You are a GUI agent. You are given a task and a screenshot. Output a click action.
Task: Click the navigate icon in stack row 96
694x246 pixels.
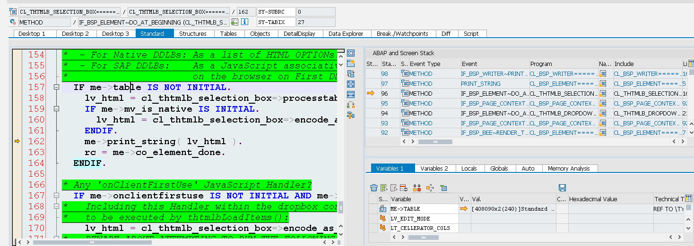point(603,93)
